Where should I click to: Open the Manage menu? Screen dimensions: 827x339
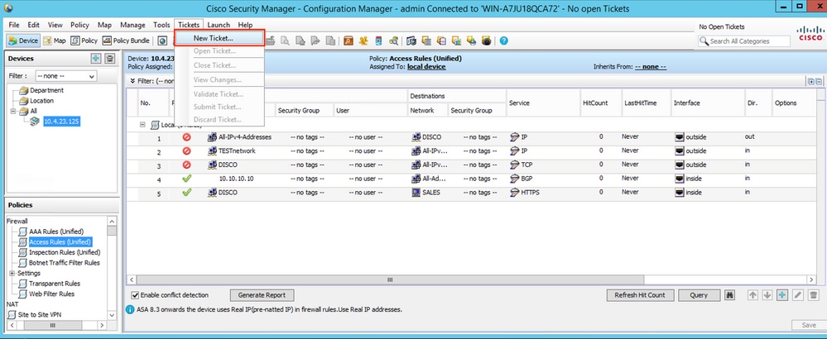[132, 25]
